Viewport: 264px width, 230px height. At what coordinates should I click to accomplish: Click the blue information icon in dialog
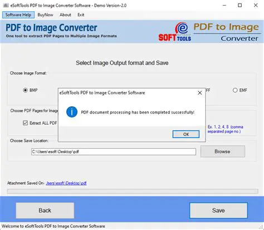(x=72, y=112)
